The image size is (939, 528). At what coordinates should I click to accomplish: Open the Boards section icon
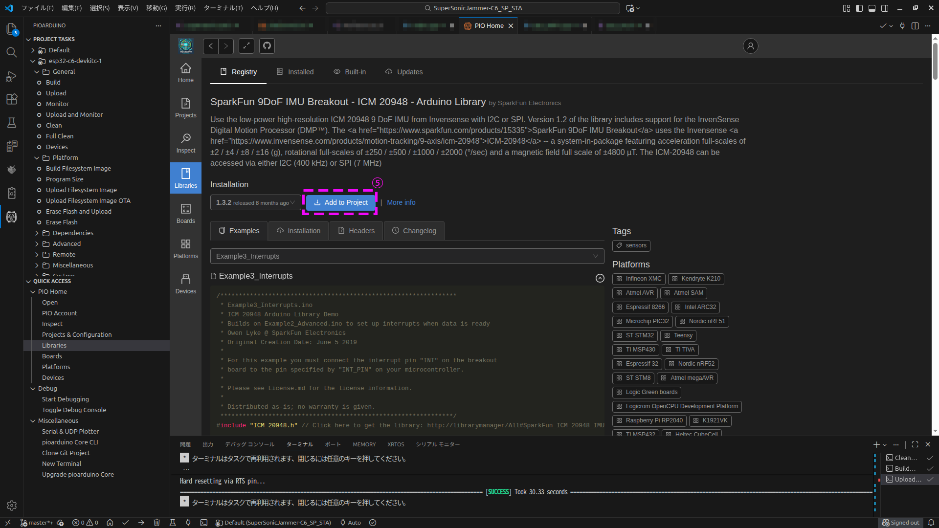point(185,213)
